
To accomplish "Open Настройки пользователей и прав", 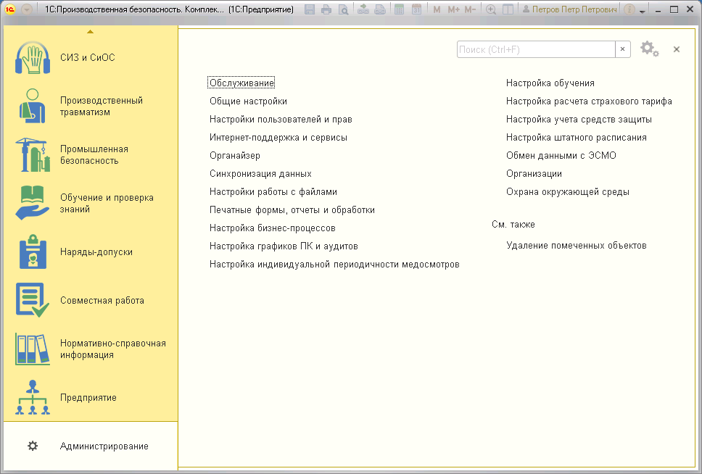I will tap(281, 120).
